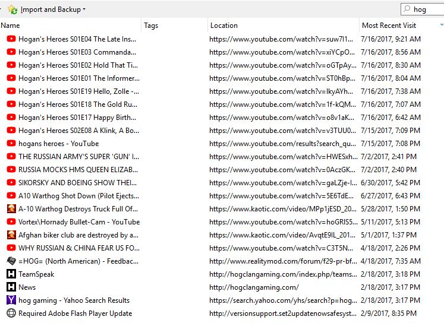Click the visit date 2/9/2017, 8:35 PM

[x=389, y=313]
